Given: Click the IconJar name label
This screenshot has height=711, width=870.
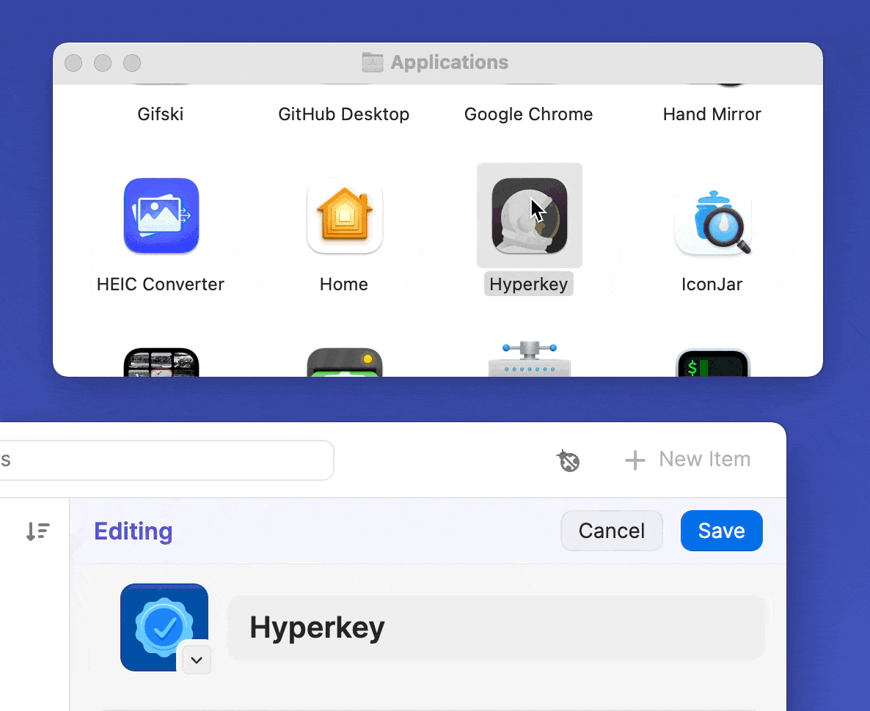Looking at the screenshot, I should point(712,284).
